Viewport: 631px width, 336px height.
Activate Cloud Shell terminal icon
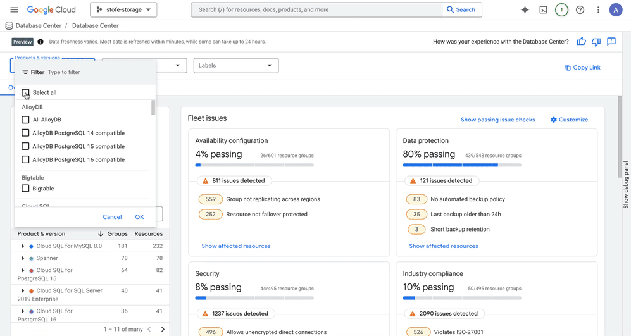click(x=543, y=9)
